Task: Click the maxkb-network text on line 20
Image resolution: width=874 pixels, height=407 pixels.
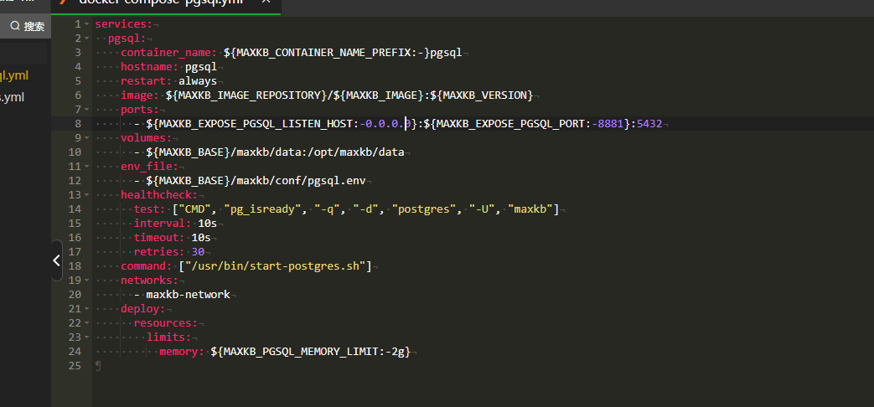Action: point(188,295)
